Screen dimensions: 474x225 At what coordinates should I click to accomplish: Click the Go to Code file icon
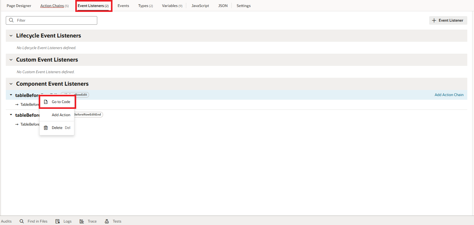pos(46,102)
